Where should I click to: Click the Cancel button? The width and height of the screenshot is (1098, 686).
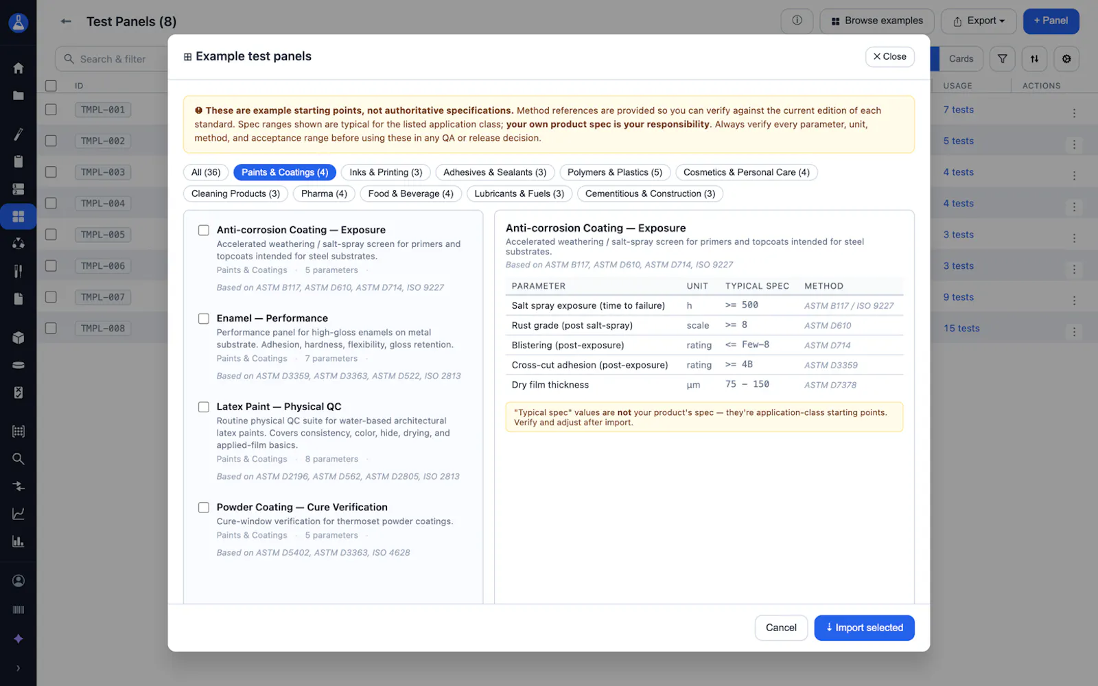pos(781,628)
